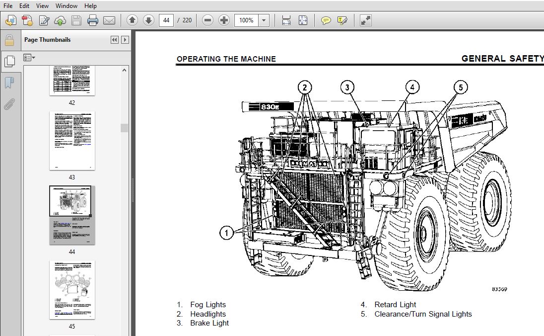
Task: Zoom in with the plus button
Action: point(224,20)
